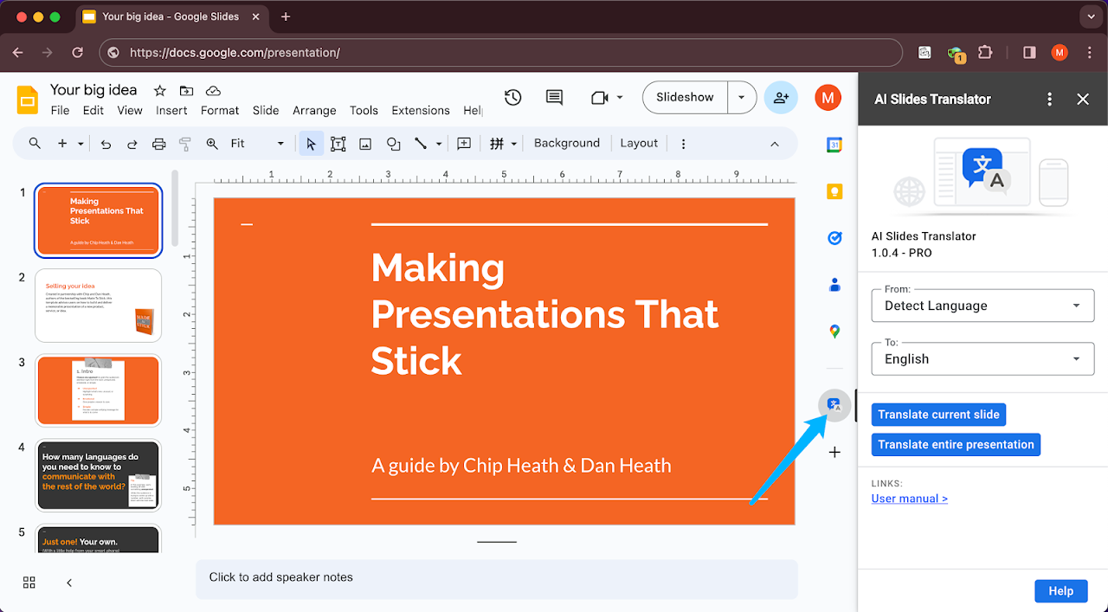Click the Background button
Image resolution: width=1108 pixels, height=612 pixels.
567,144
